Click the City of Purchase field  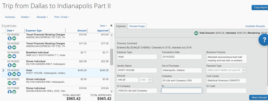pyautogui.click(x=182, y=70)
